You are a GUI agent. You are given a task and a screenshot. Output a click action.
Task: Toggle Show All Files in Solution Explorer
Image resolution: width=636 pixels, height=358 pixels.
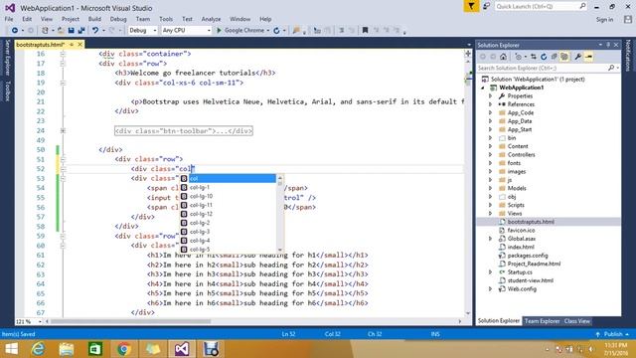point(564,57)
